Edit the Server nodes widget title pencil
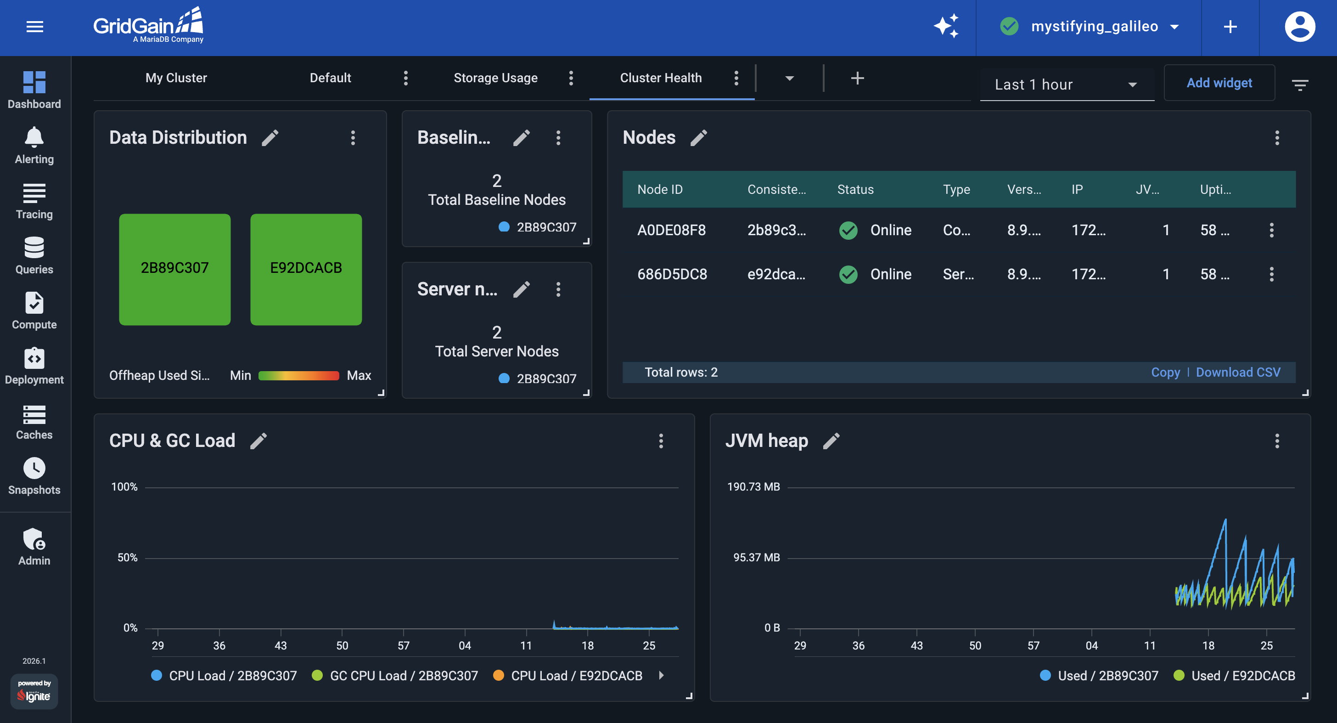Screen dimensions: 1337x723 pos(522,289)
